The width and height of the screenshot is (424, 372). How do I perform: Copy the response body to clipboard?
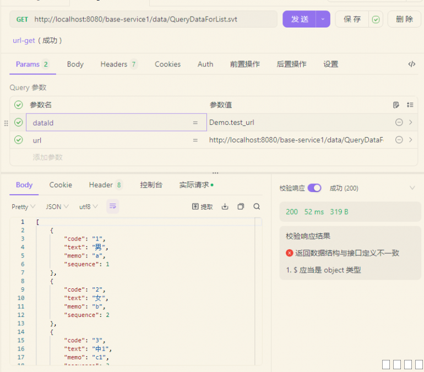[241, 207]
